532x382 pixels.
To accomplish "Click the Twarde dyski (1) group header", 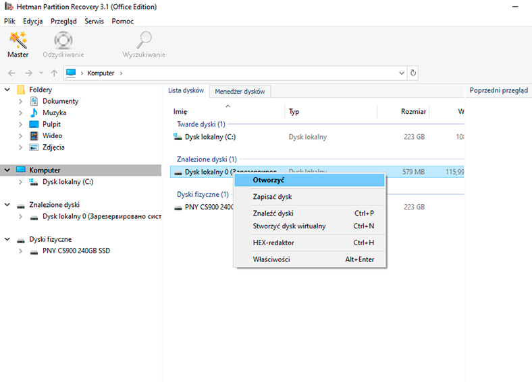I will pos(201,124).
